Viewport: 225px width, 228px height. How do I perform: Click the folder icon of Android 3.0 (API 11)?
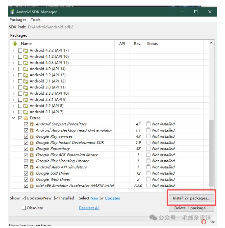pos(26,87)
